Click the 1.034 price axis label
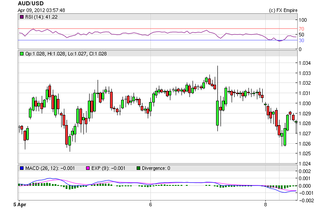This screenshot has height=216, width=315. [x=305, y=63]
